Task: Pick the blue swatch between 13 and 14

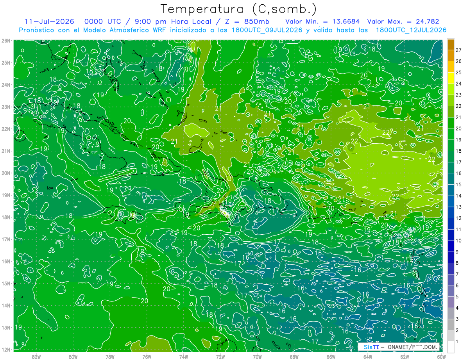Action: coord(451,201)
